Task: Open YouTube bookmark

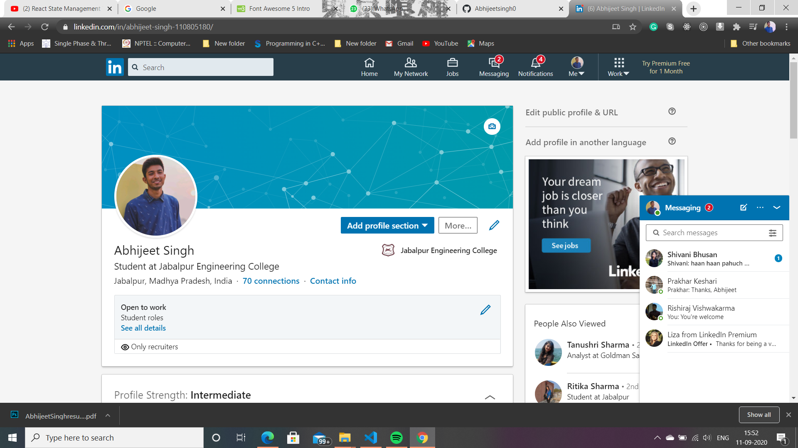Action: tap(440, 44)
